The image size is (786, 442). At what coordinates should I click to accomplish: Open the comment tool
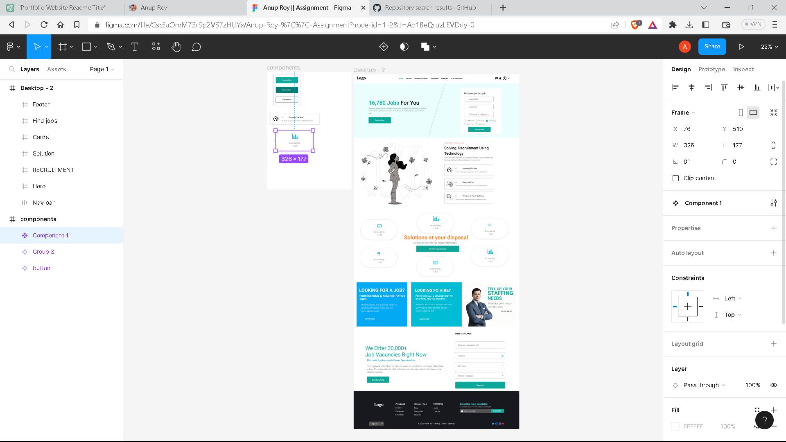(x=196, y=47)
